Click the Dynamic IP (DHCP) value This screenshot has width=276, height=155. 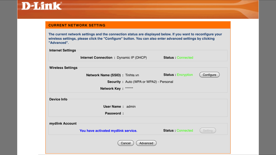[132, 58]
